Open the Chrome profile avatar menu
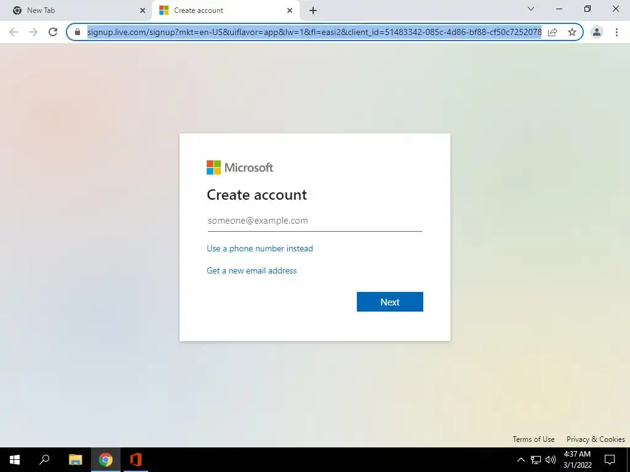Screen dimensions: 630x472 597,32
